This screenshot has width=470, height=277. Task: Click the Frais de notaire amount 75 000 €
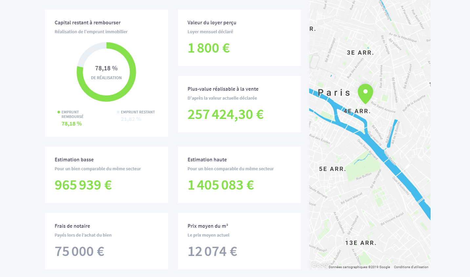79,251
